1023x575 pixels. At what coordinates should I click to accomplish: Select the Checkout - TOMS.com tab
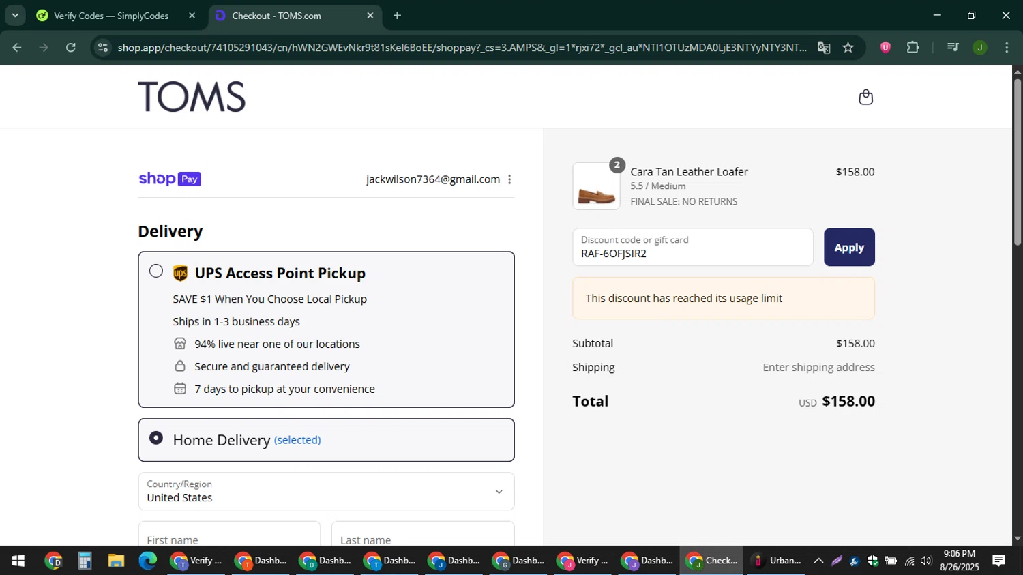(x=276, y=16)
